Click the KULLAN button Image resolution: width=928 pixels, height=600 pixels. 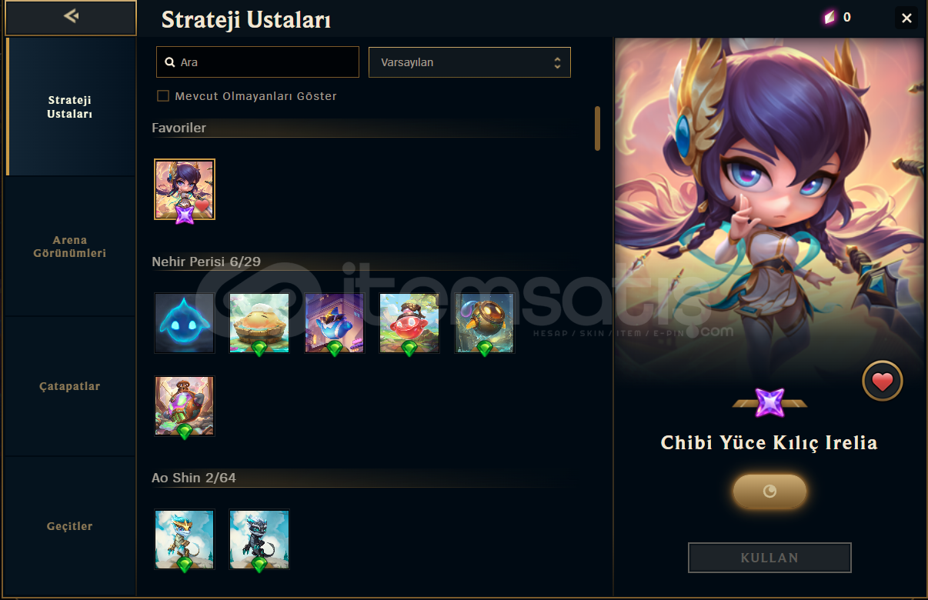(769, 558)
